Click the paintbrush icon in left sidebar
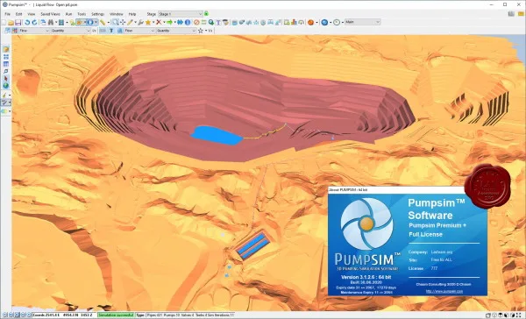Viewport: 526px width, 319px height. click(x=4, y=96)
